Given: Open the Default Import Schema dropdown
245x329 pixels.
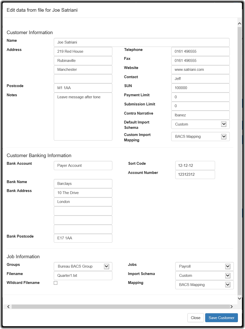Looking at the screenshot, I should [200, 124].
